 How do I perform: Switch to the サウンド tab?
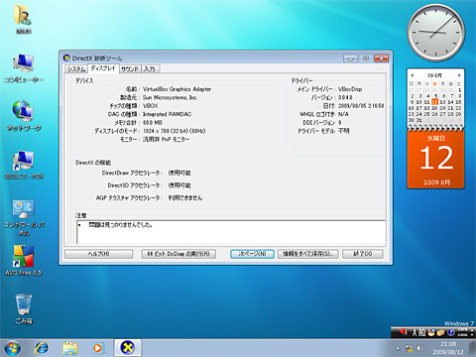click(130, 68)
